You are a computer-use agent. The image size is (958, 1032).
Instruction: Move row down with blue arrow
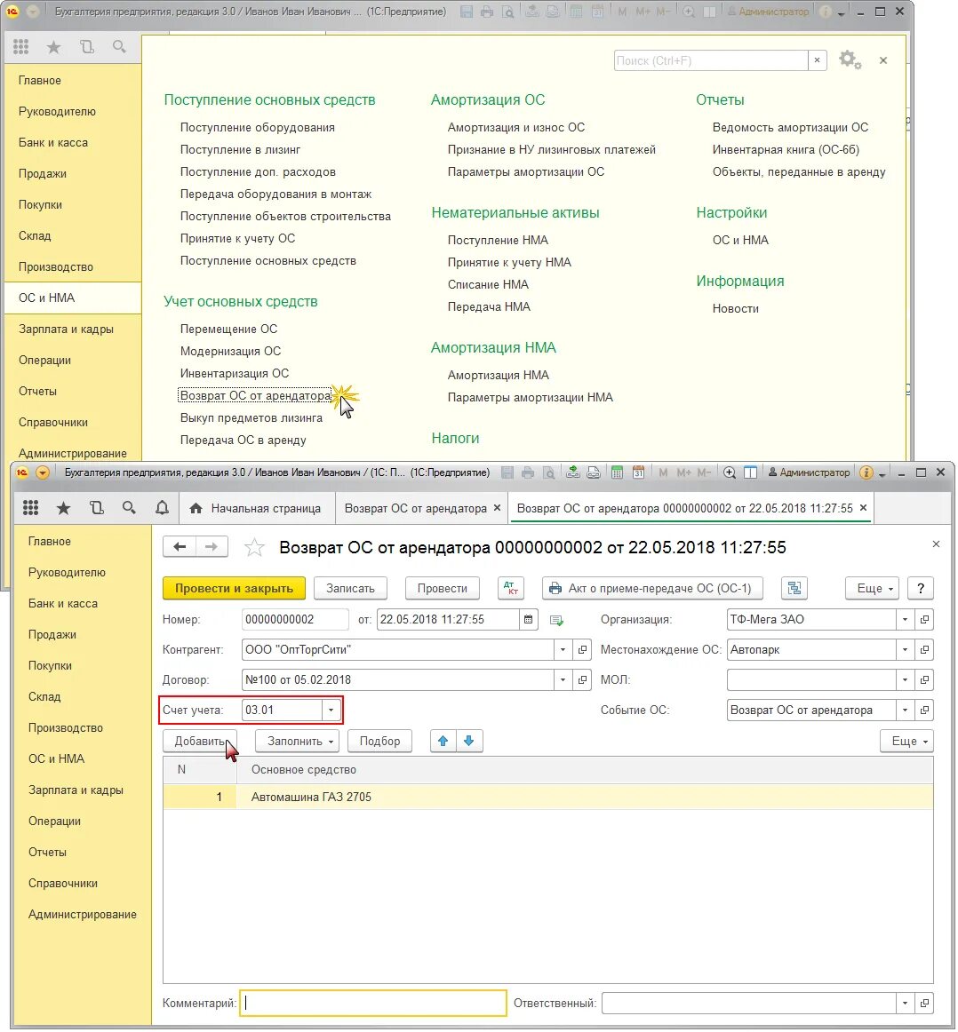tap(469, 741)
